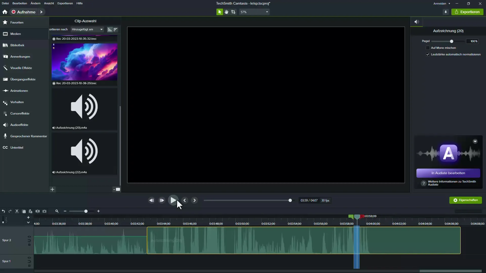This screenshot has width=486, height=273.
Task: Switch clip bin to list view icon
Action: [x=110, y=30]
